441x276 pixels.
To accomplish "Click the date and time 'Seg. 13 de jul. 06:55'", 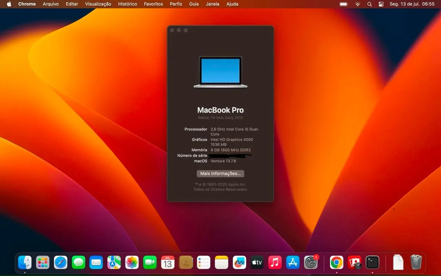I will (412, 4).
